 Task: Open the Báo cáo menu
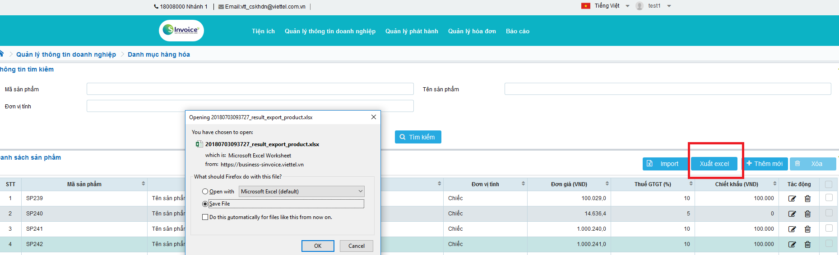[x=517, y=31]
